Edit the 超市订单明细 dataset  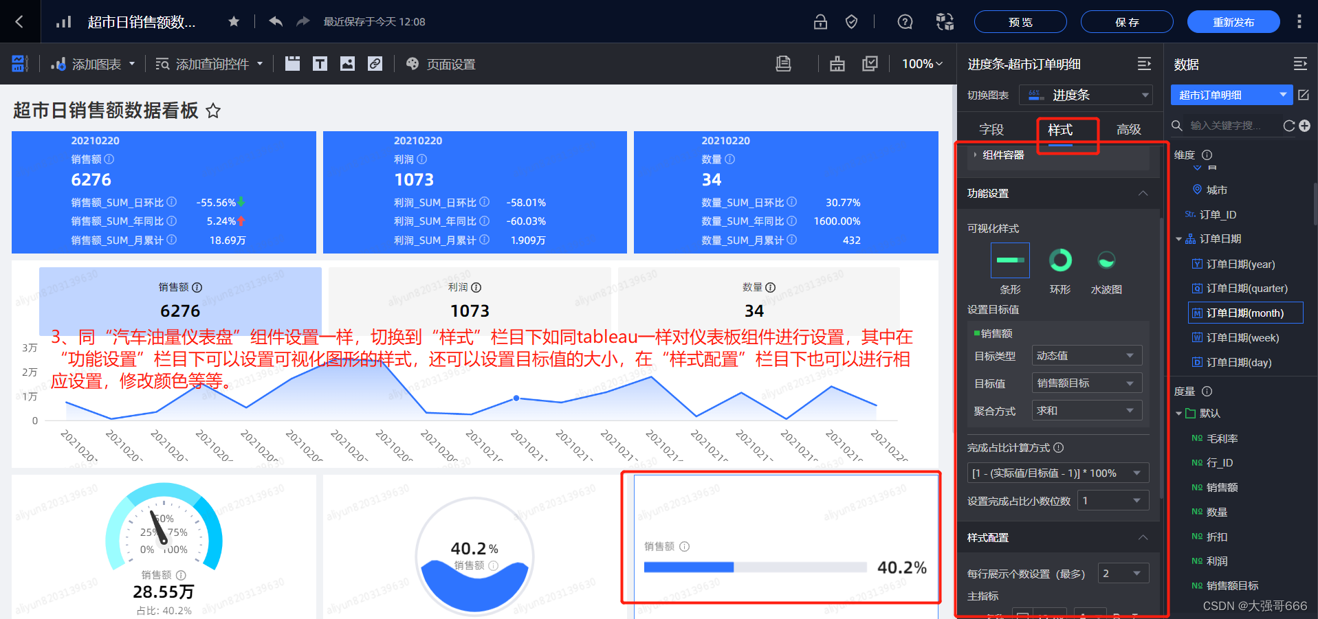(x=1304, y=95)
